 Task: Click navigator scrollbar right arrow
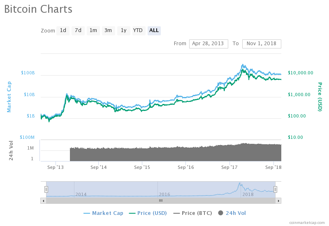click(x=278, y=201)
